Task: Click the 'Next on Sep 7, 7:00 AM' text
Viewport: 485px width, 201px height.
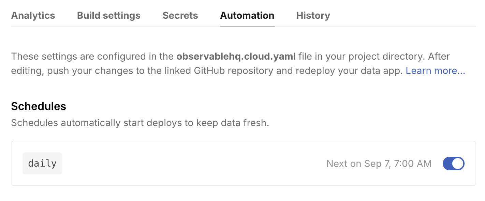Action: coord(379,164)
